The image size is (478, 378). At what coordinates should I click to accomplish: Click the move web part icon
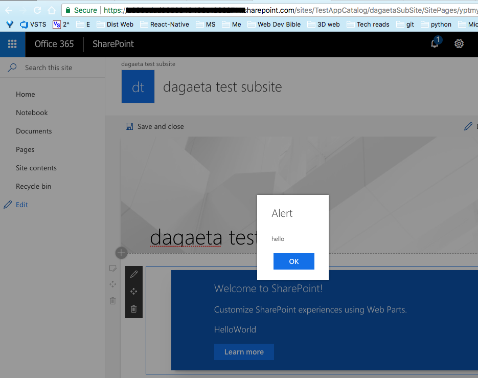[133, 291]
